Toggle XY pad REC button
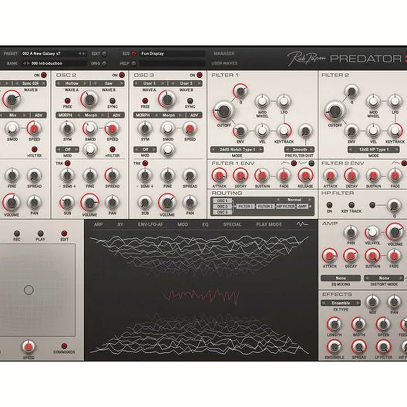The height and width of the screenshot is (407, 407). [16, 233]
